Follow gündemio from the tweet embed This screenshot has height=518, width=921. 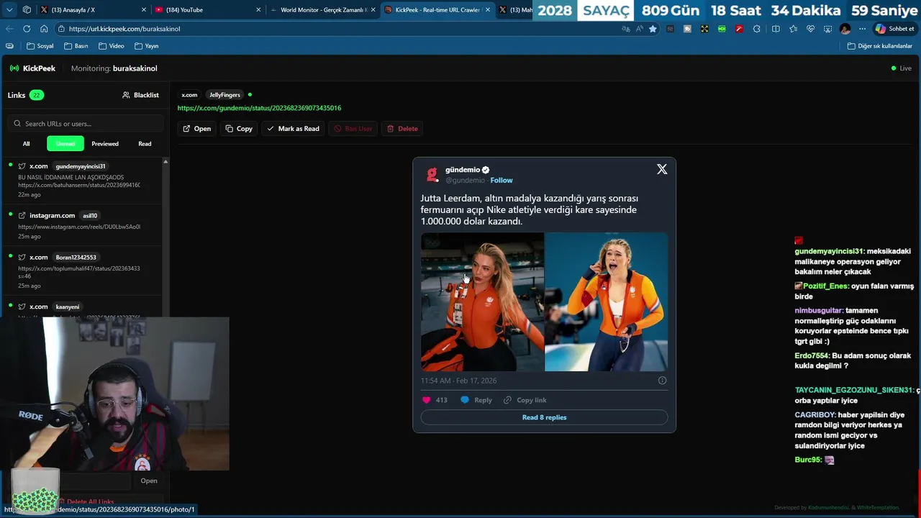point(502,180)
